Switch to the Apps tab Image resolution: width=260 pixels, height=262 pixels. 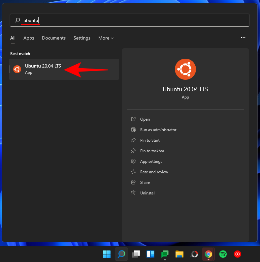click(x=29, y=38)
